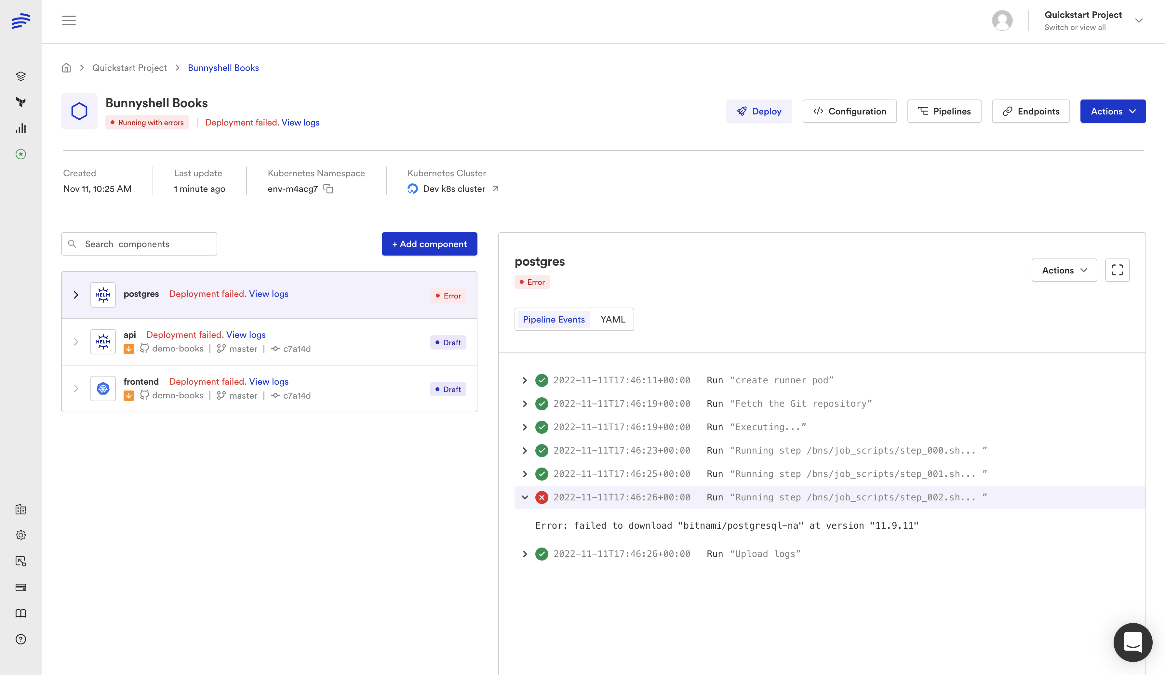
Task: Collapse the failed step_002.sh pipeline event
Action: [525, 497]
